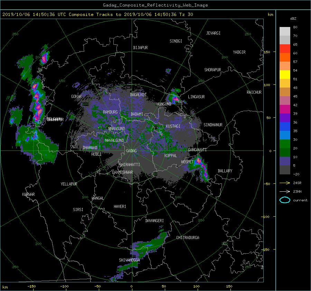Image resolution: width=311 pixels, height=291 pixels.
Task: Click the CHITRADURGA city label
Action: pos(188,238)
